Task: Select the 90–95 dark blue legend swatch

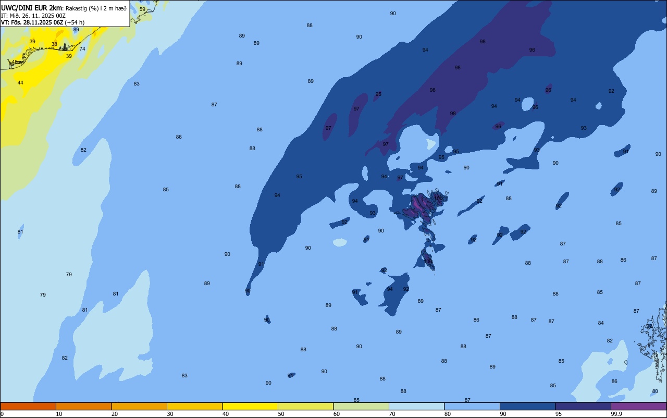Action: pos(527,406)
